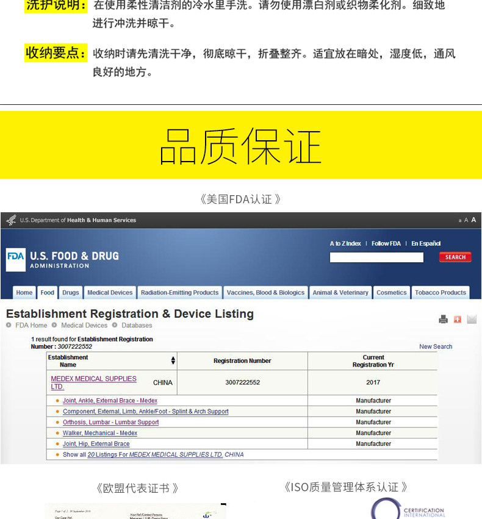Click the red plus share icon

coord(458,319)
